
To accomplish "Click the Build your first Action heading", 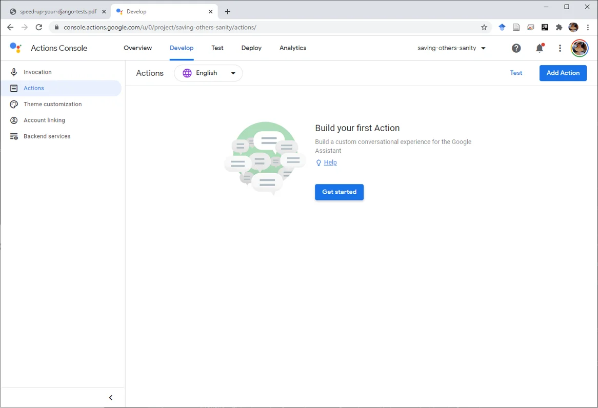I will click(x=357, y=128).
